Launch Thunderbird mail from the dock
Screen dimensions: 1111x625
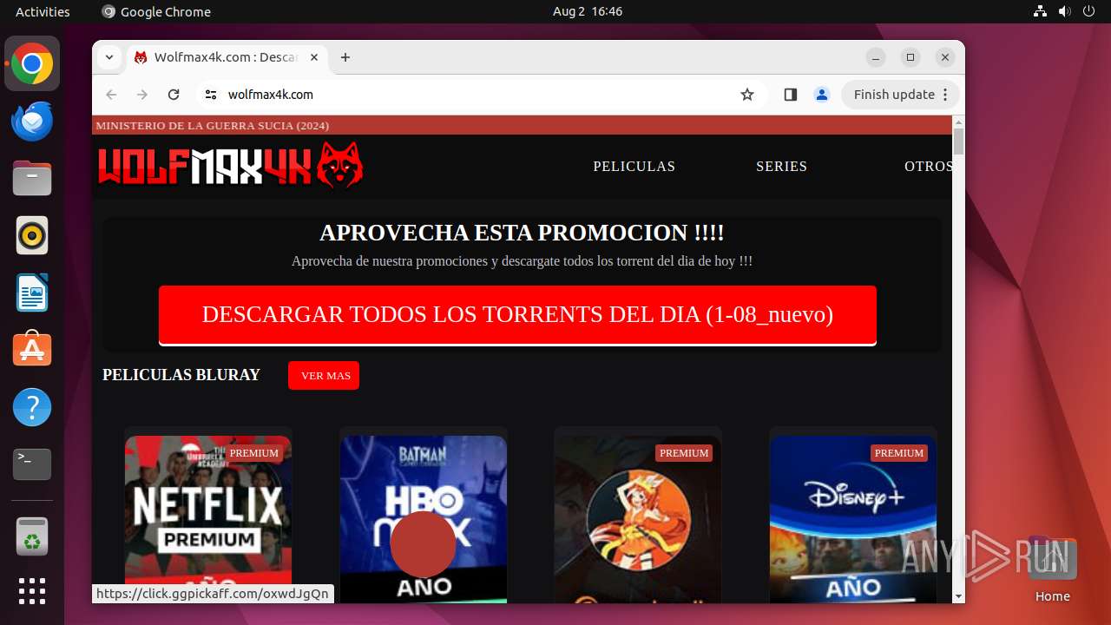32,122
